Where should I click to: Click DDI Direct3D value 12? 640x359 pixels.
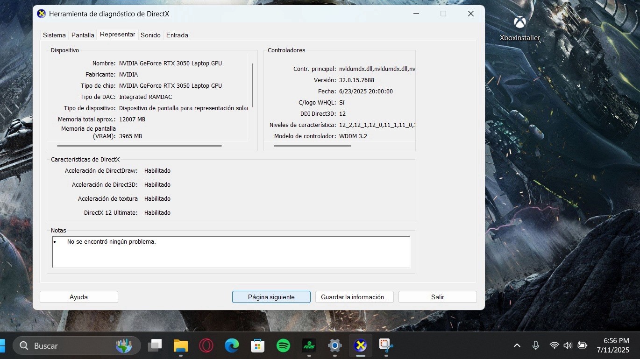pyautogui.click(x=342, y=113)
